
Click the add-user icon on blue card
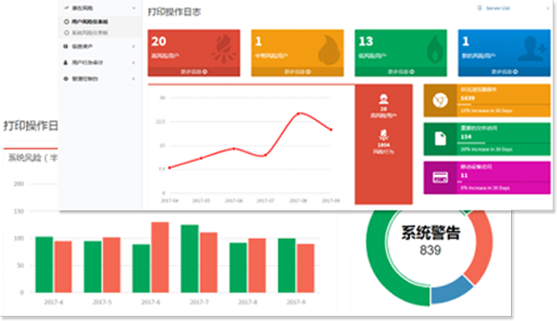click(x=532, y=49)
